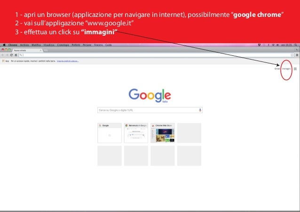
Task: Open the Visualizza menu
Action: (49, 45)
